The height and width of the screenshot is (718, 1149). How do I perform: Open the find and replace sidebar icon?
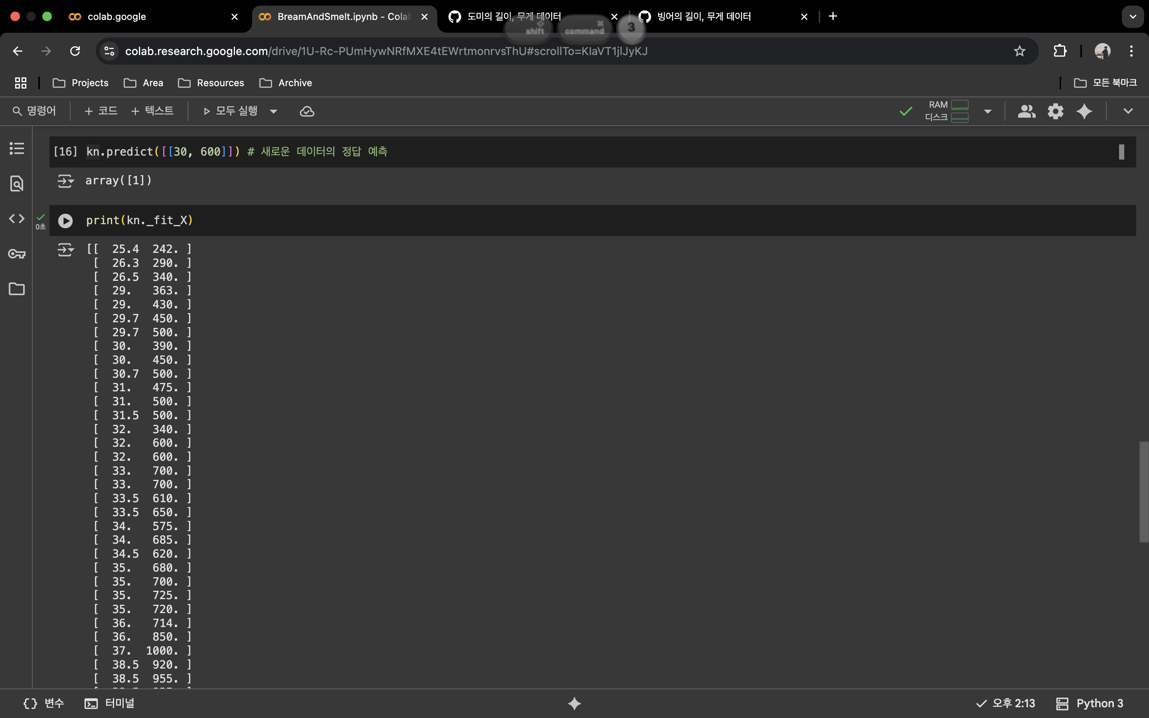(x=17, y=183)
